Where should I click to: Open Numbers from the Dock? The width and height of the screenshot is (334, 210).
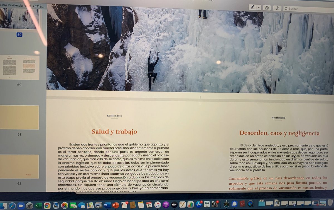tap(190, 205)
